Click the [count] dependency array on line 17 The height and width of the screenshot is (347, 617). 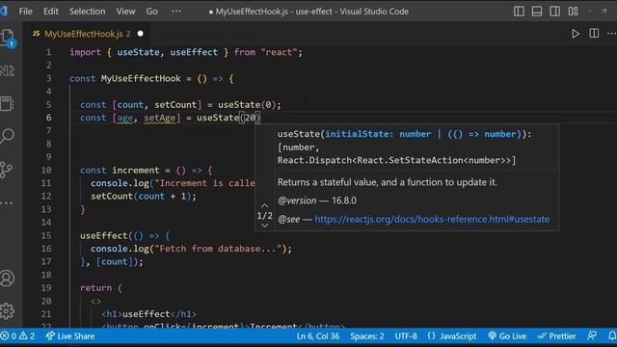[115, 261]
